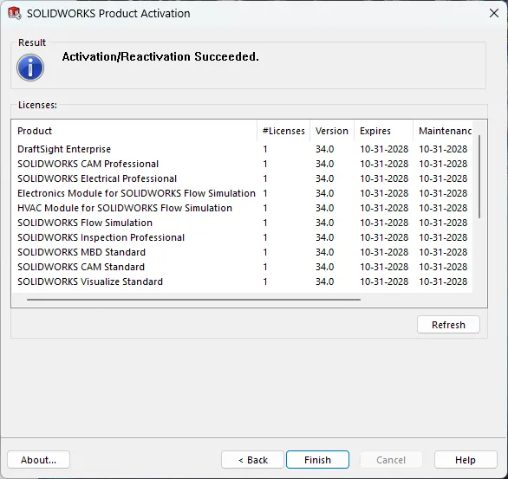The height and width of the screenshot is (479, 508).
Task: Close the Product Activation dialog
Action: pyautogui.click(x=494, y=13)
